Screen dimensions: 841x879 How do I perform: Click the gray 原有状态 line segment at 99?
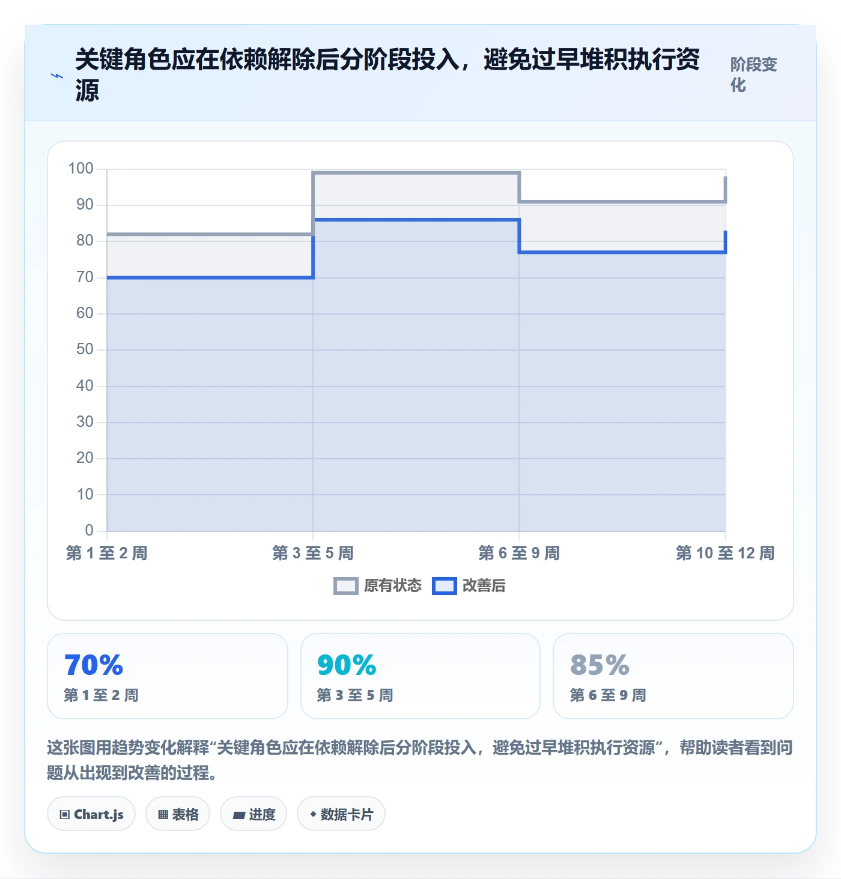click(416, 173)
